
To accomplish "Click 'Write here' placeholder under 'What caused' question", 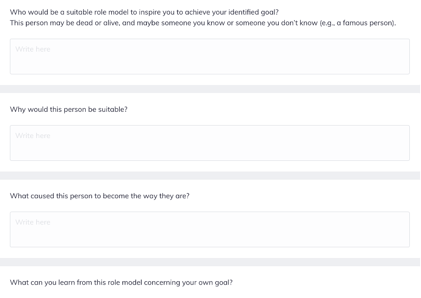I will point(33,222).
